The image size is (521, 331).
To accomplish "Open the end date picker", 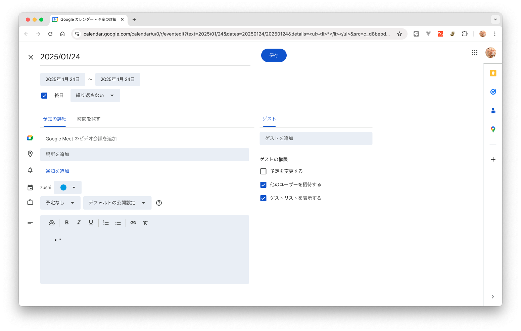I will (118, 79).
